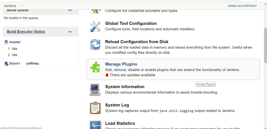Click 'Displays various environmental information' description

[161, 92]
